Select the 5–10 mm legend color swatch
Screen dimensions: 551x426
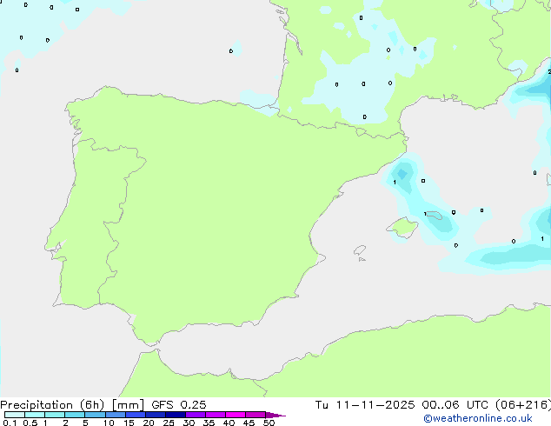95,415
